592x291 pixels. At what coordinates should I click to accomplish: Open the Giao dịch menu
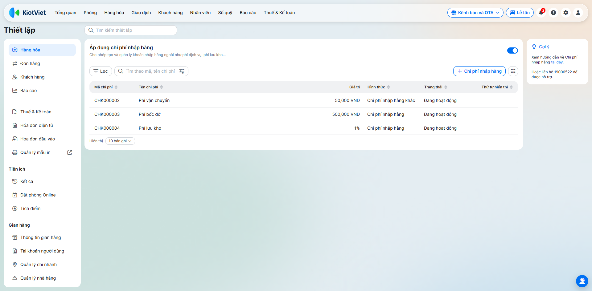(141, 13)
